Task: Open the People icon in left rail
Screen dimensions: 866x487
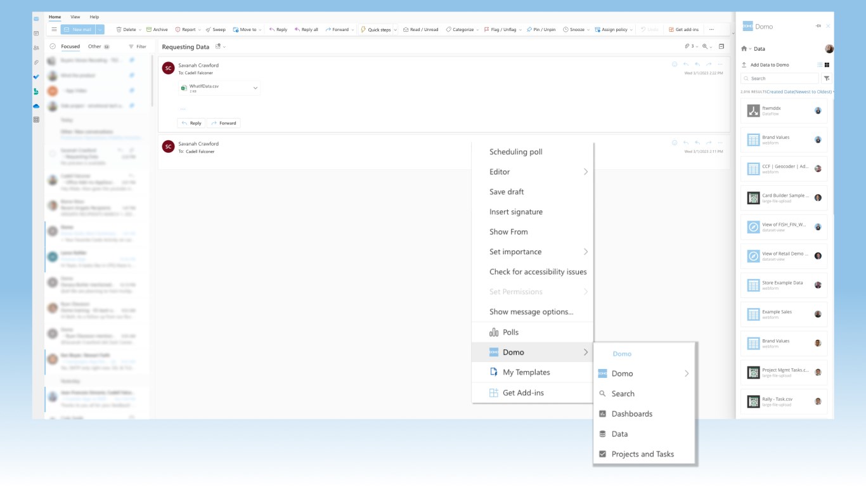Action: point(36,48)
